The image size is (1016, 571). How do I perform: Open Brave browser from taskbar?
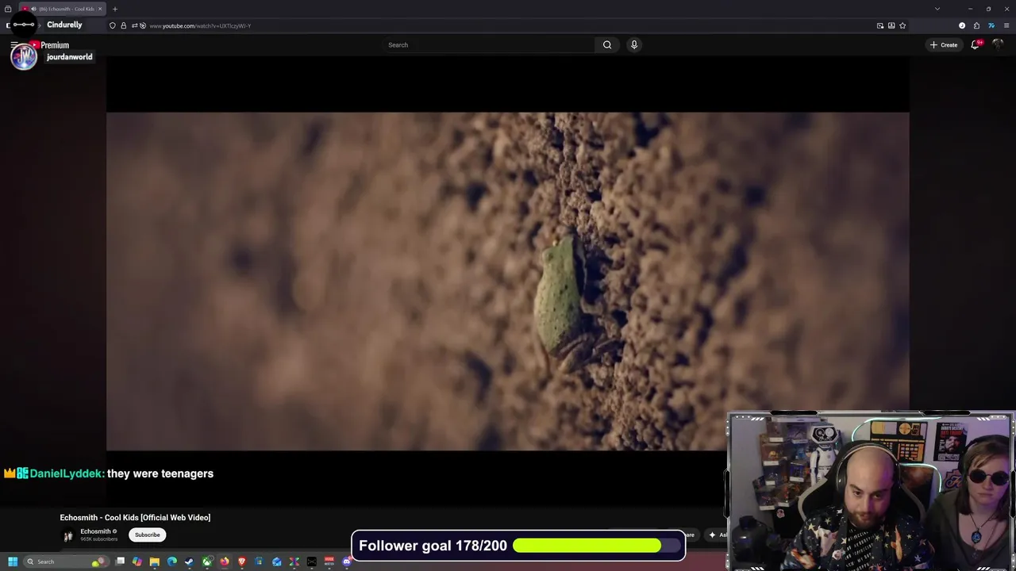pyautogui.click(x=242, y=561)
